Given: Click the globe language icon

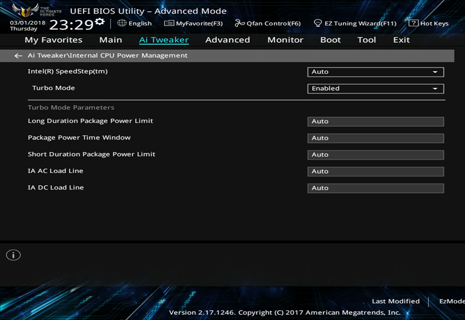Looking at the screenshot, I should [122, 23].
